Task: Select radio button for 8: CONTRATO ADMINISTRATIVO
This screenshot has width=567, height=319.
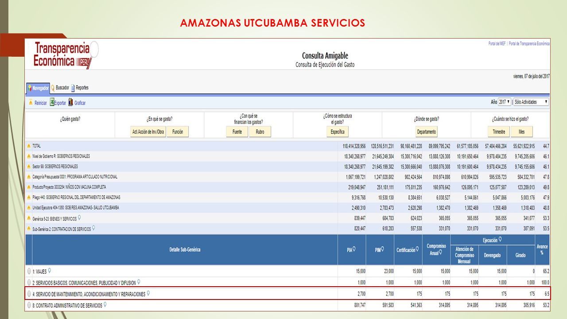Action: (x=29, y=305)
